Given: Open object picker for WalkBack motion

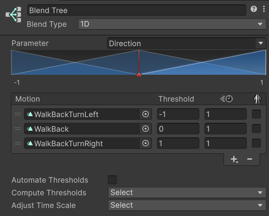Looking at the screenshot, I should pos(146,129).
